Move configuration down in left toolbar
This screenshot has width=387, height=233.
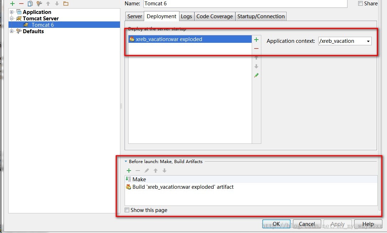click(57, 4)
